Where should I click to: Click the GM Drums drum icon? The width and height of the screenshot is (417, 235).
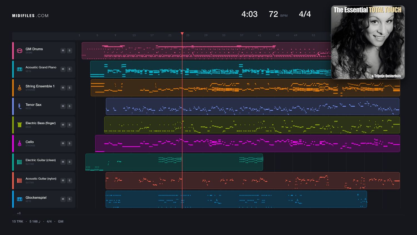click(x=19, y=51)
